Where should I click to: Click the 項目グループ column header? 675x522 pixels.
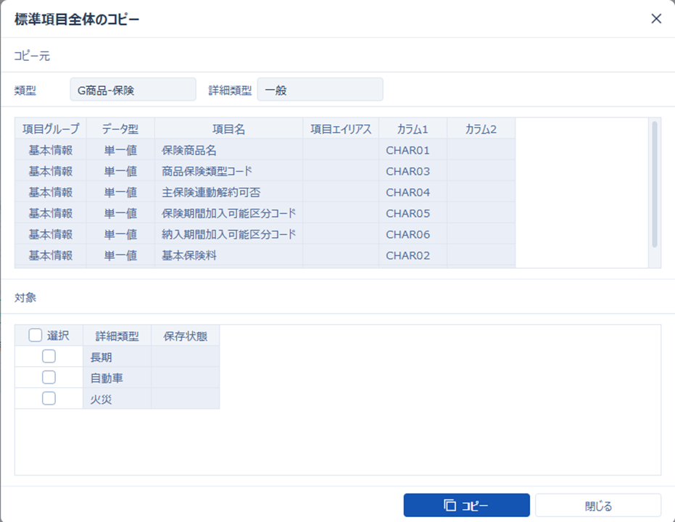[51, 129]
